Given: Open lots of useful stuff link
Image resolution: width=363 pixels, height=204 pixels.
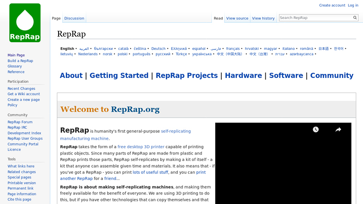Looking at the screenshot, I should pos(150,172).
